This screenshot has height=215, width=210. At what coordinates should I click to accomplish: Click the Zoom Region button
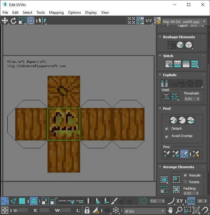(188, 210)
